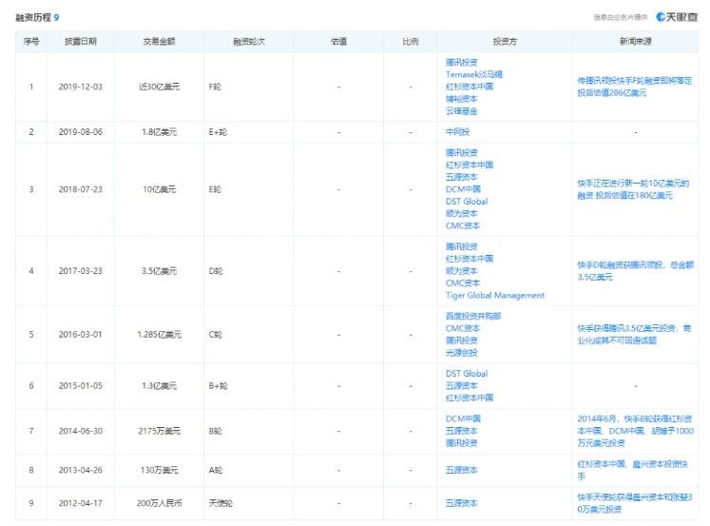Open 红杉资本中国 link in the F轮 row
This screenshot has width=710, height=526.
(x=470, y=87)
